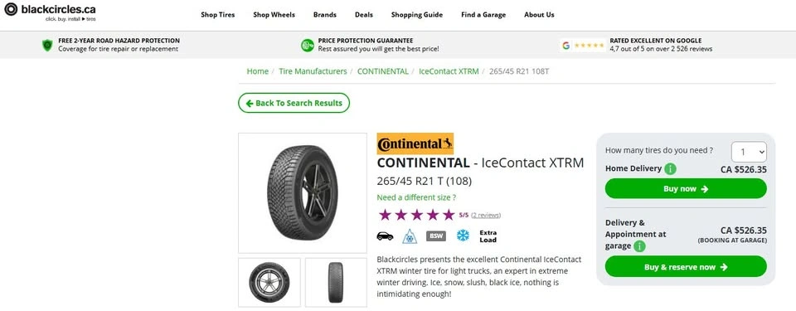The height and width of the screenshot is (311, 796).
Task: Select the tread front-view thumbnail
Action: tap(336, 282)
